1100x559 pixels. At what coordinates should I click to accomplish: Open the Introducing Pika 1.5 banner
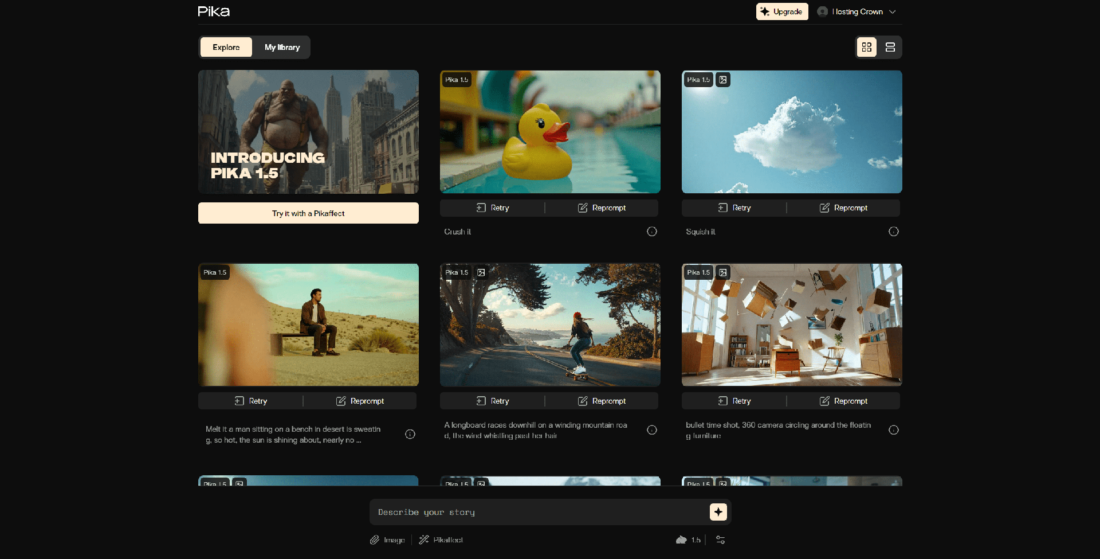[308, 132]
